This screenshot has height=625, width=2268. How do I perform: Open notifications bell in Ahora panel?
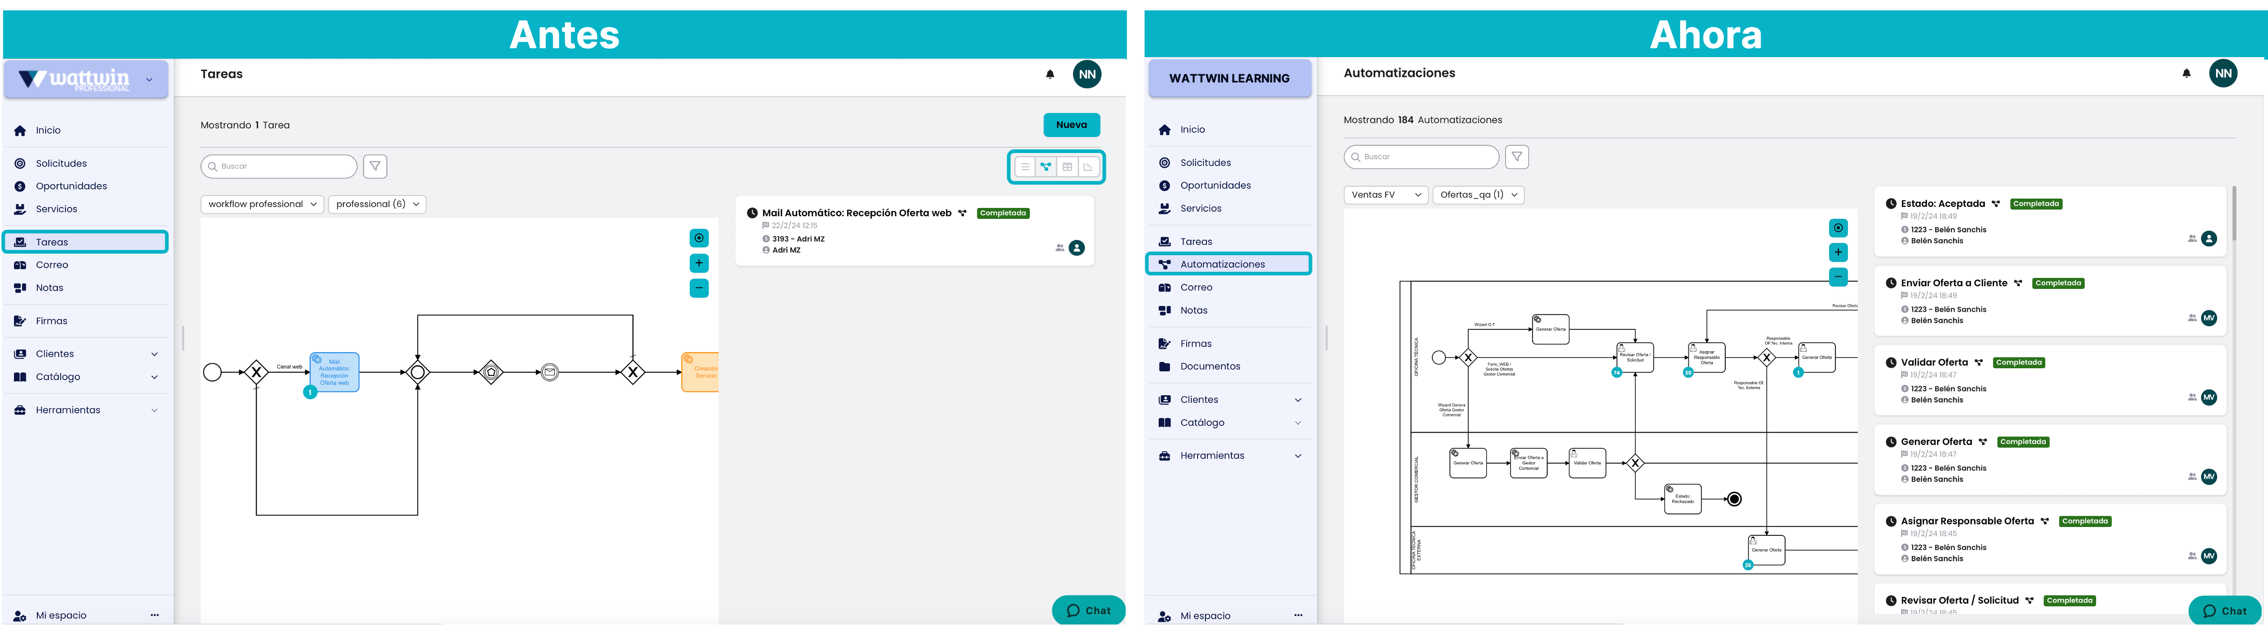pos(2187,74)
